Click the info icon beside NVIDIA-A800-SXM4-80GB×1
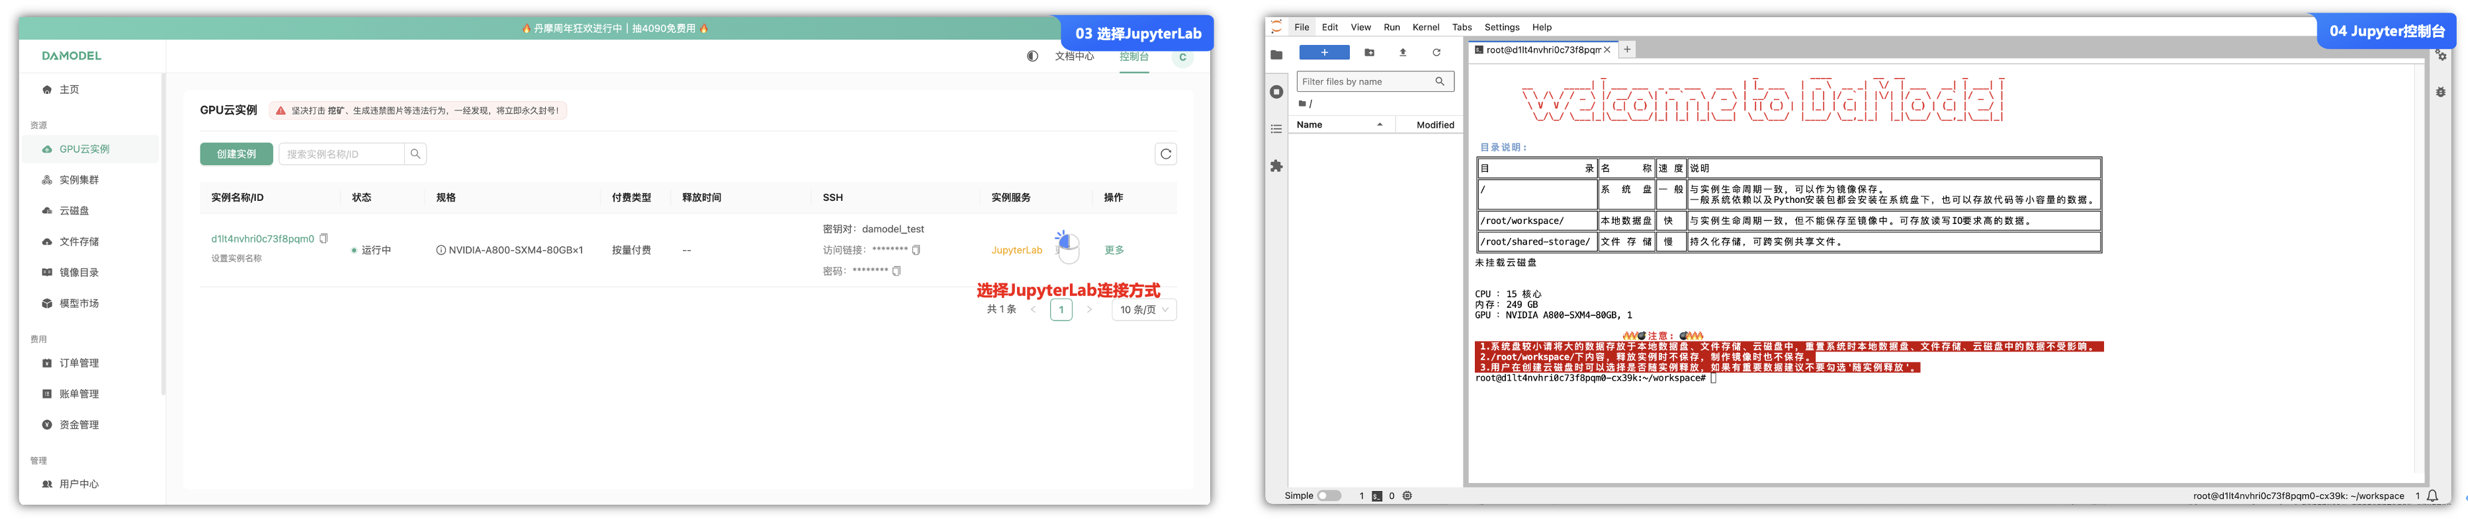 (441, 250)
